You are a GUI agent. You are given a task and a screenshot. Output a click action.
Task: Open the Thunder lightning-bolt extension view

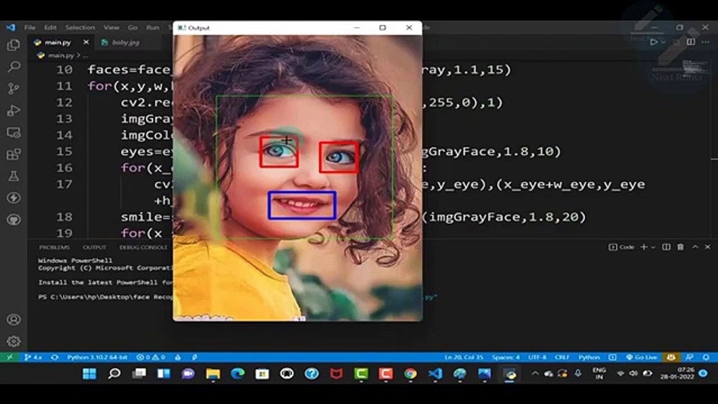[x=13, y=198]
